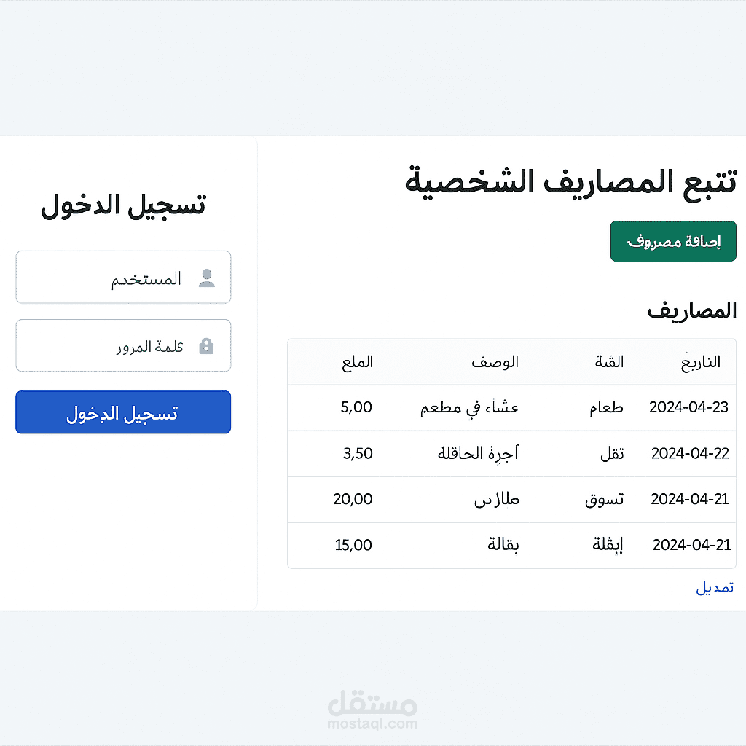Click the عشاء في مطعم description cell
The image size is (746, 746).
point(470,407)
